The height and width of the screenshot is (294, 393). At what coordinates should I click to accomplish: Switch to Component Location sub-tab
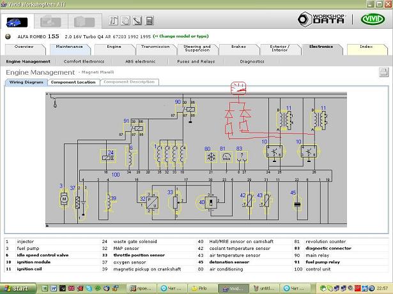73,82
